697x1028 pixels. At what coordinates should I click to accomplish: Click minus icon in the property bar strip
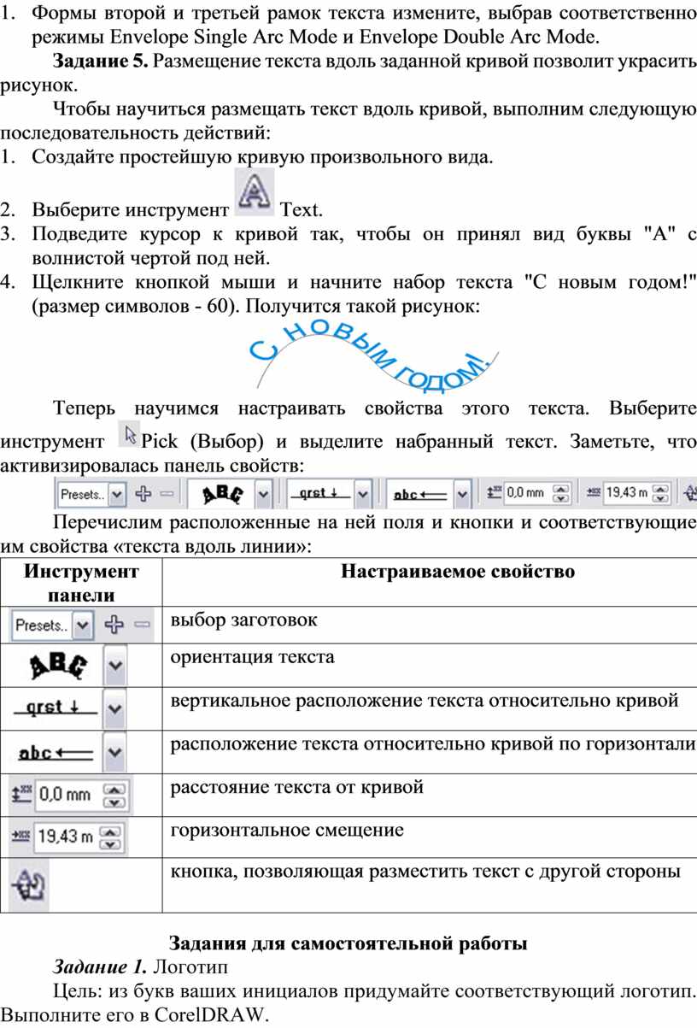pyautogui.click(x=166, y=493)
